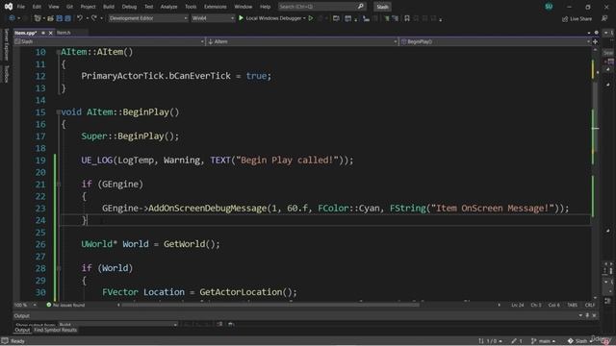Click the Open File folder icon
This screenshot has height=346, width=616.
coord(50,18)
